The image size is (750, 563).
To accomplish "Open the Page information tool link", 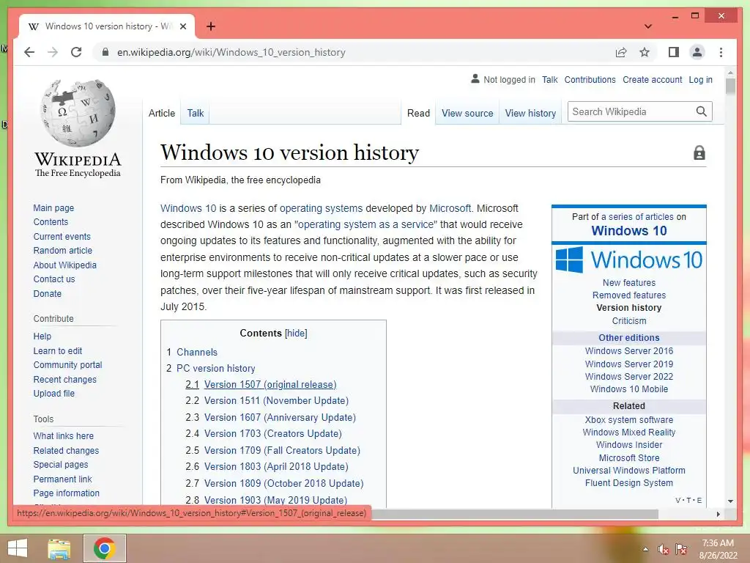I will [x=67, y=493].
